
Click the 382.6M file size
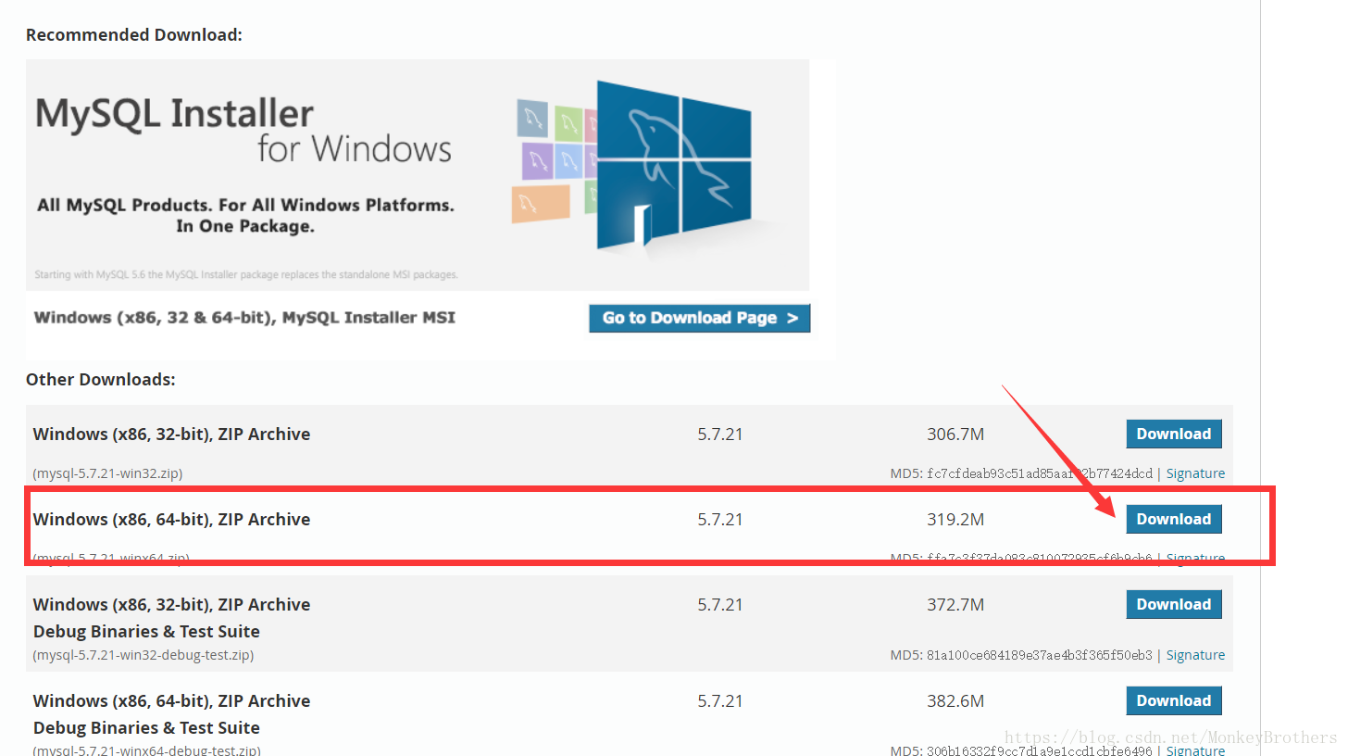pos(955,700)
